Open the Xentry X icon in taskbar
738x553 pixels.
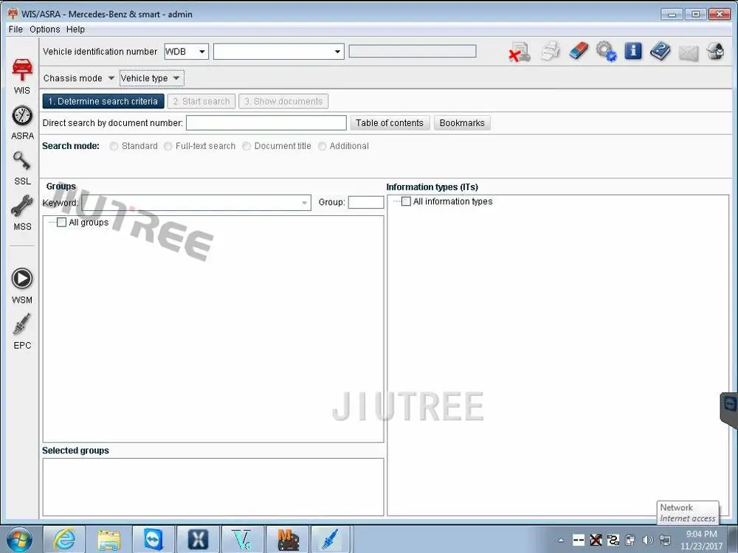click(198, 540)
